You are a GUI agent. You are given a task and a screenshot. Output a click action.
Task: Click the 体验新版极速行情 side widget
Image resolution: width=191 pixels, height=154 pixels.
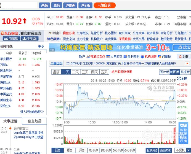point(183,133)
